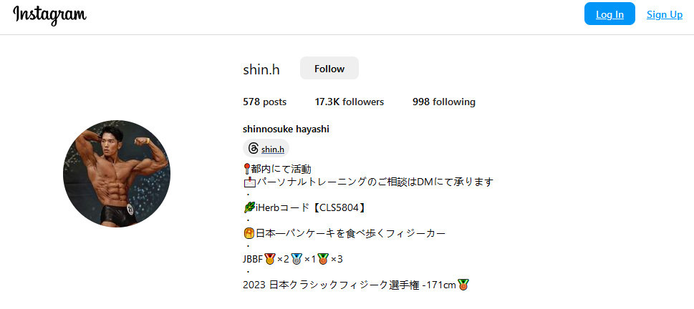
Task: Click the Instagram logo
Action: 49,15
